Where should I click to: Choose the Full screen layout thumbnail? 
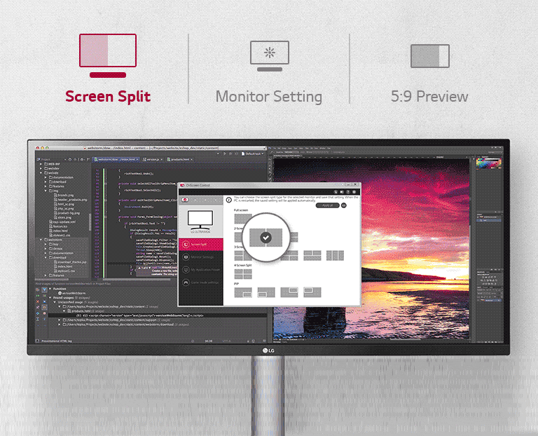tap(243, 218)
